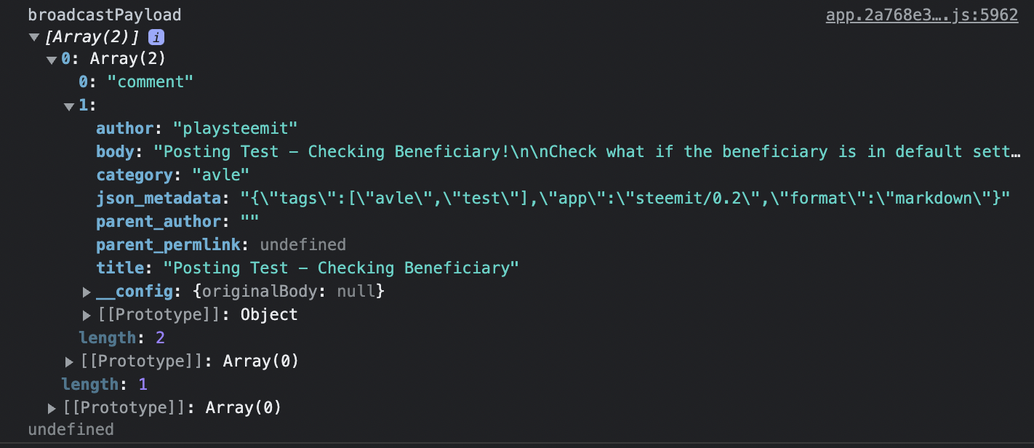This screenshot has width=1034, height=448.
Task: Select the author "playsteemit" value
Action: click(x=236, y=129)
